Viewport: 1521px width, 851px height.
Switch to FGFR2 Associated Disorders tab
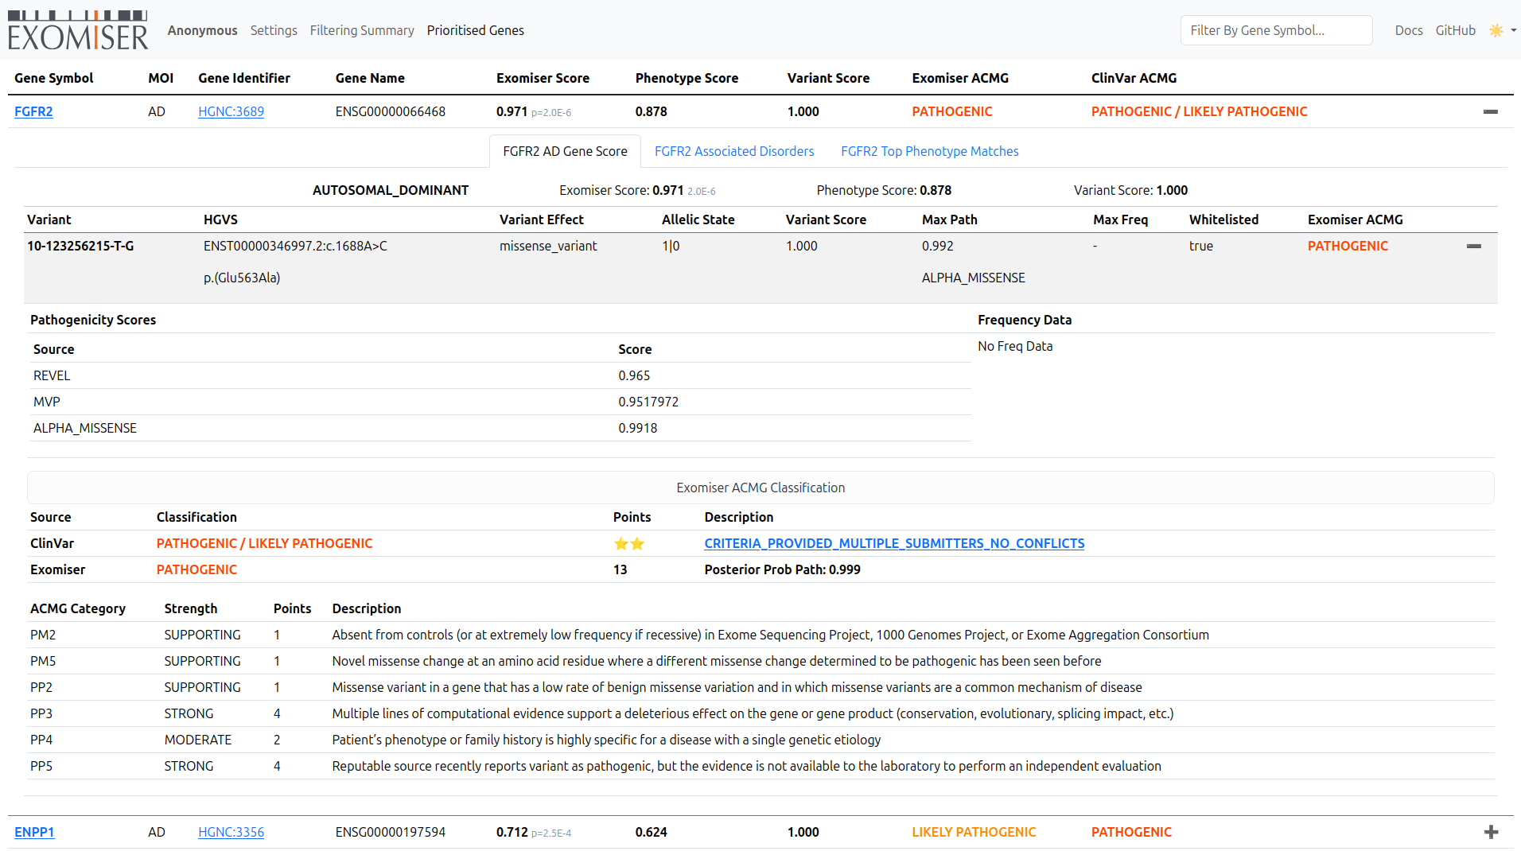734,151
